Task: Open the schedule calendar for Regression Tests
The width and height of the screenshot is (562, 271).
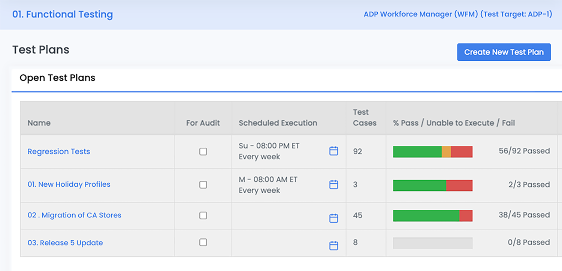Action: click(333, 151)
